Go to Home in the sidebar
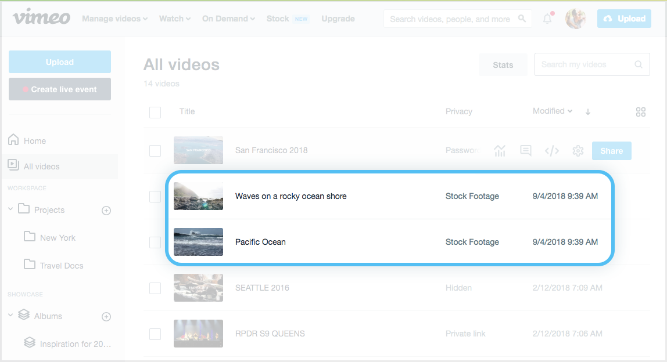 point(35,141)
